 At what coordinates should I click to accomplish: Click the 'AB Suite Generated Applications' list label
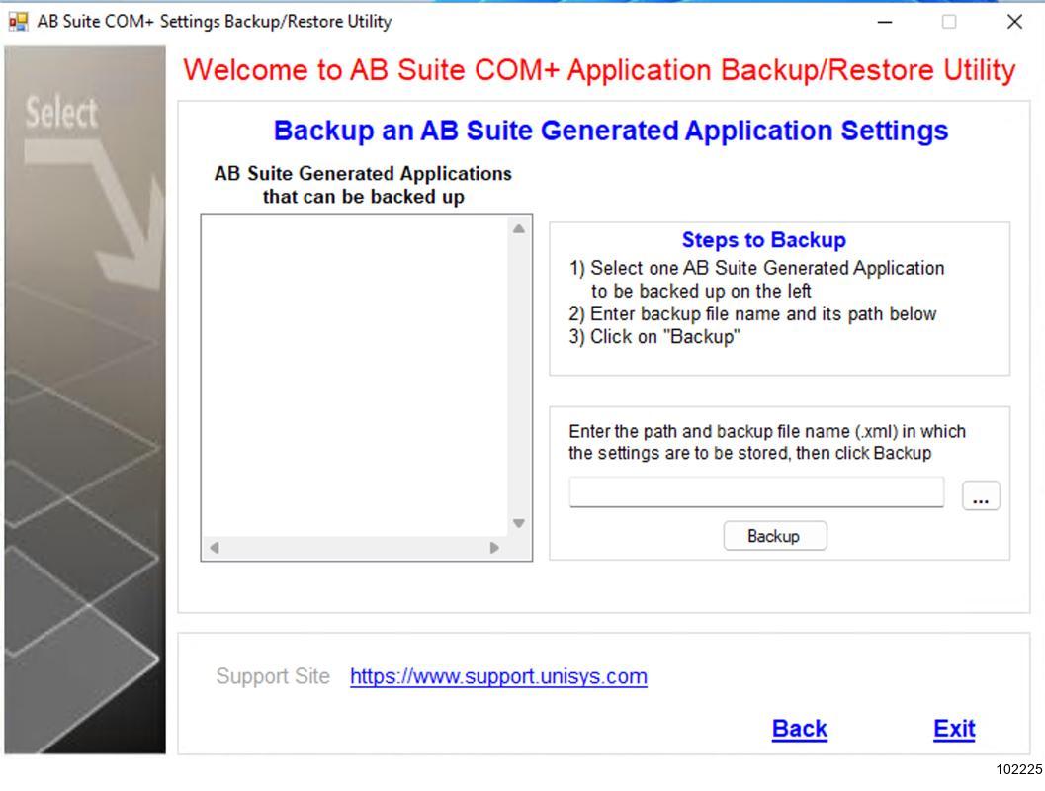(363, 185)
